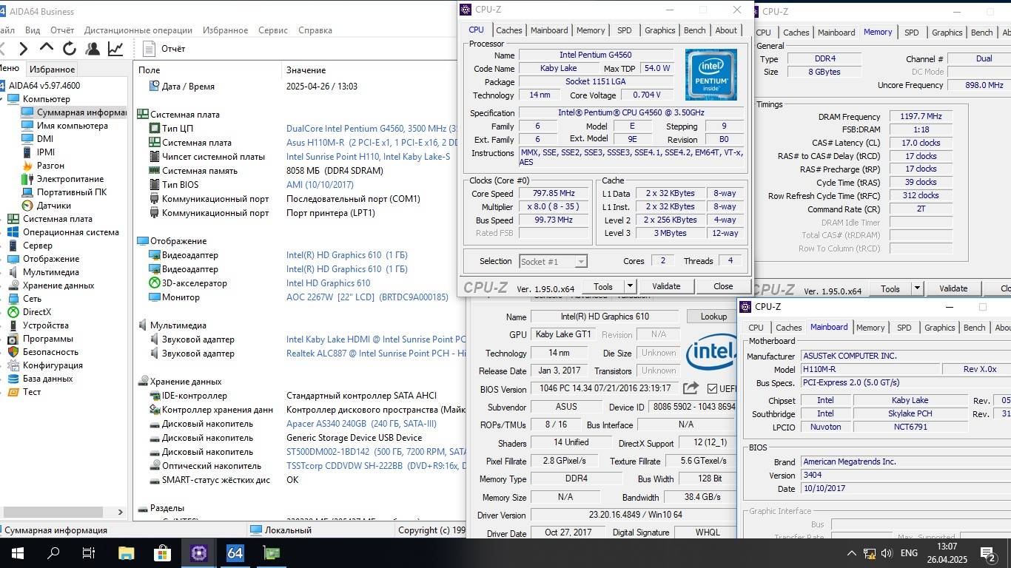This screenshot has height=568, width=1011.
Task: Open SPD tab in CPU-Z Memory window
Action: click(x=912, y=33)
